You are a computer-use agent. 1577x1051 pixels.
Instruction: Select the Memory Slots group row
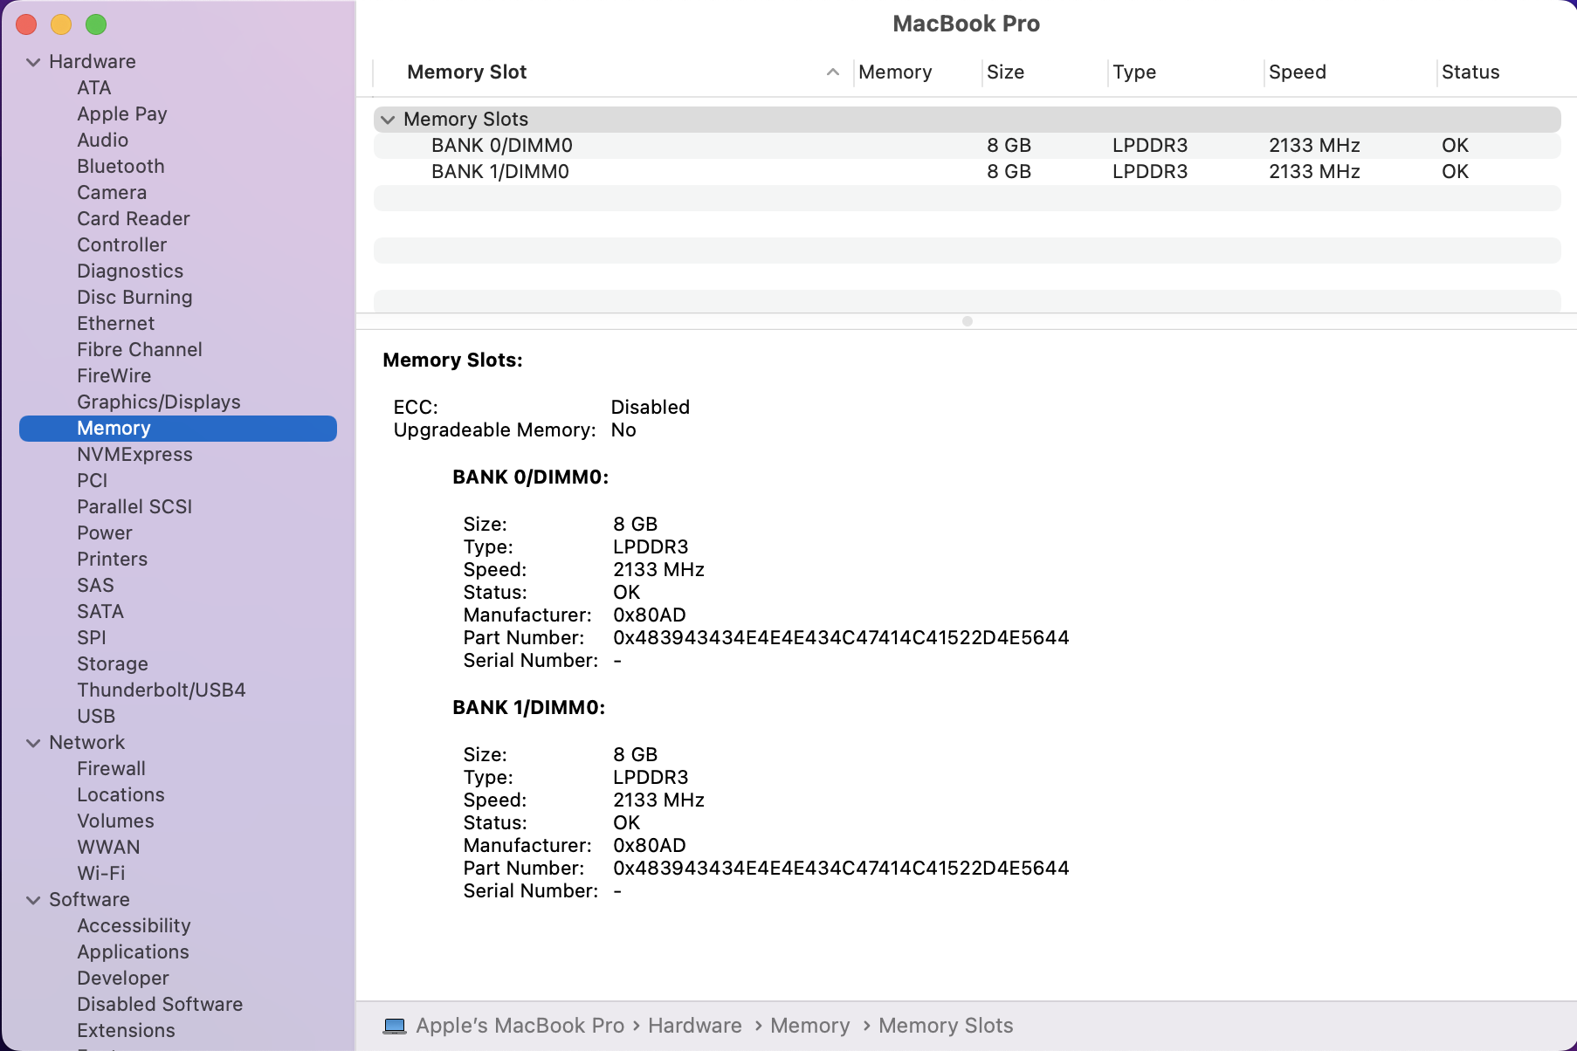(968, 120)
